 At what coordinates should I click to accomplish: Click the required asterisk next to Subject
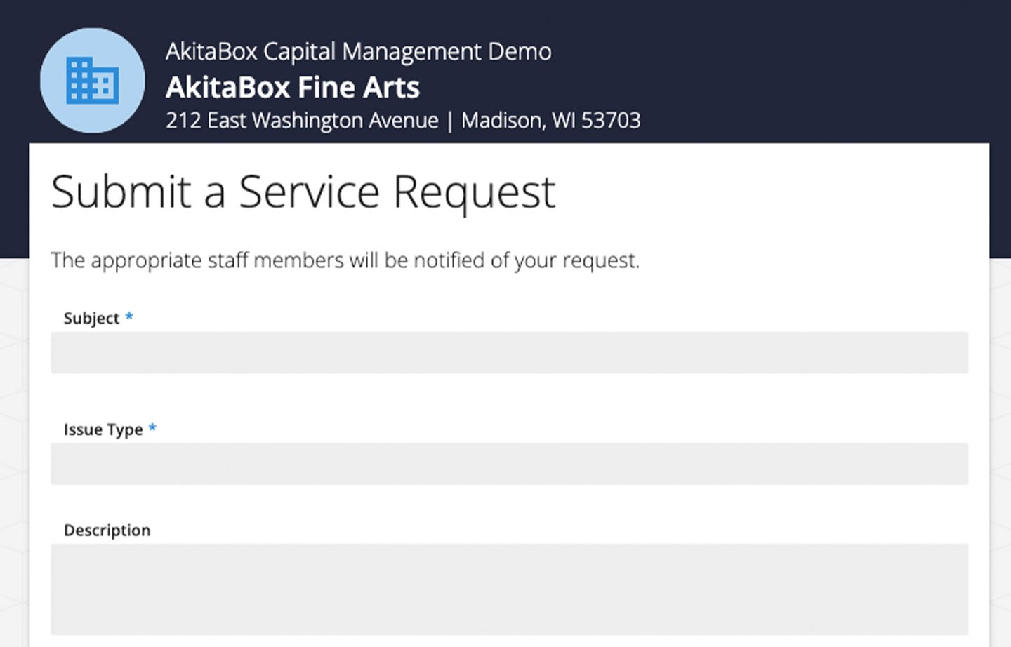[129, 317]
